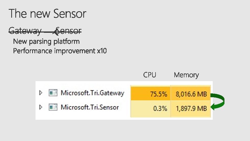Select the 8,016.6 MB memory cell
250x141 pixels.
coord(191,94)
